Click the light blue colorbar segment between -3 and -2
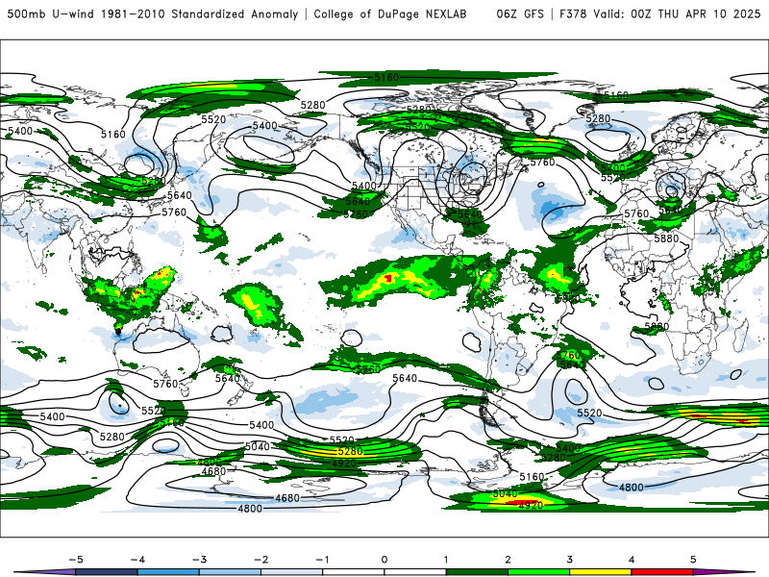The image size is (769, 577). [230, 572]
